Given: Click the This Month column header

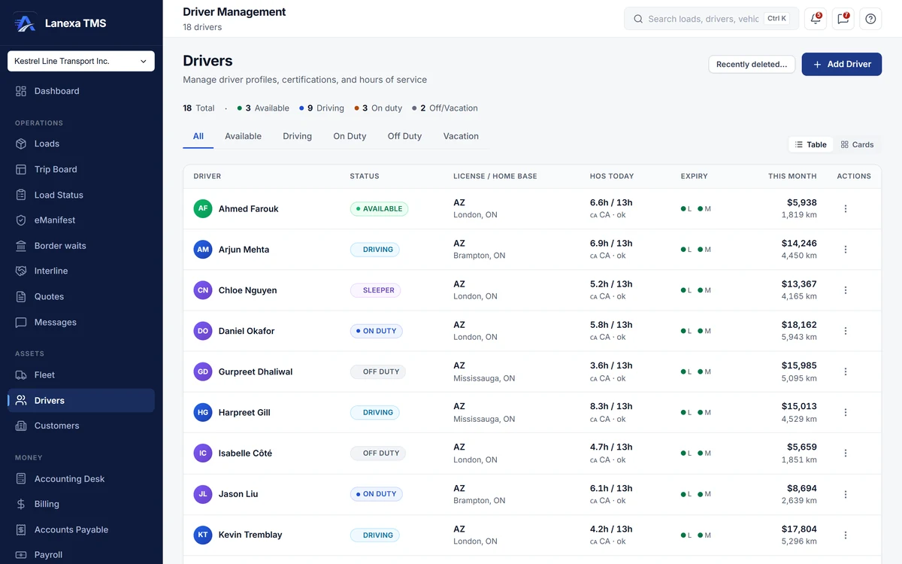Looking at the screenshot, I should pos(792,176).
